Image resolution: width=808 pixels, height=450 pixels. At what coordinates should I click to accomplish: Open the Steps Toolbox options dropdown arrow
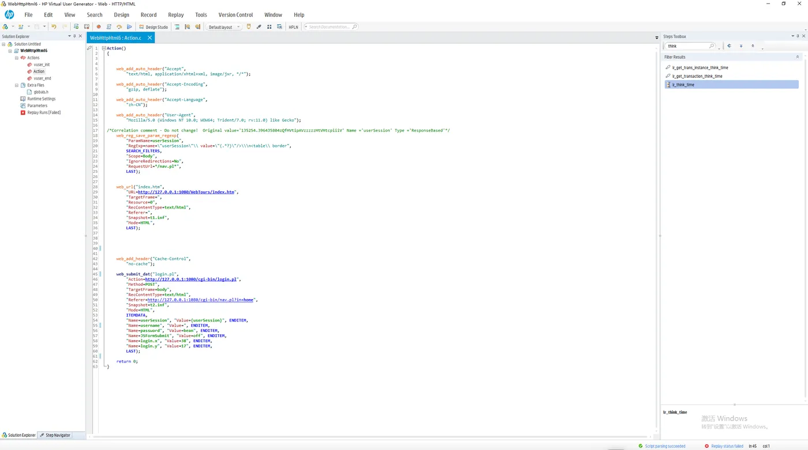point(792,36)
